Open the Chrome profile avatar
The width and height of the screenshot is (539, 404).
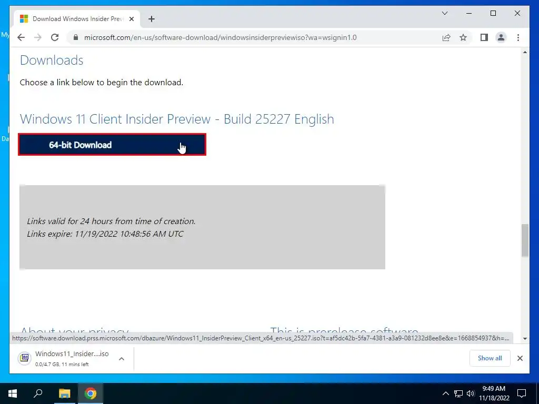point(501,37)
